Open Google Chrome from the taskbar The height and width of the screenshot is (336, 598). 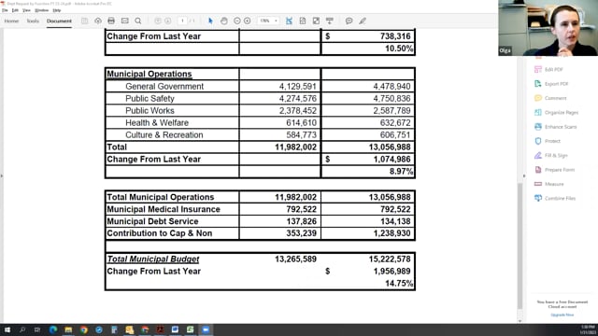coord(83,329)
